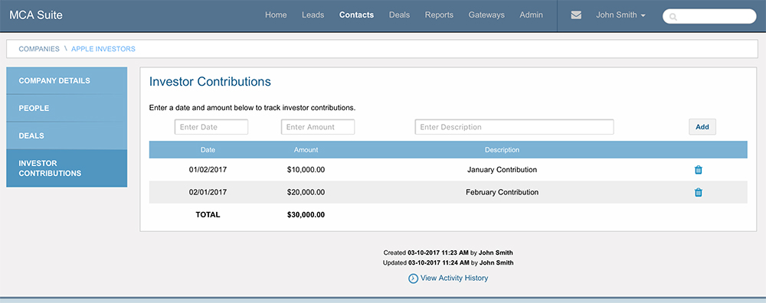This screenshot has width=766, height=303.
Task: Open the Reports menu
Action: (x=439, y=15)
